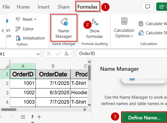
Task: Expand the Python Reset dropdown
Action: click(x=35, y=19)
